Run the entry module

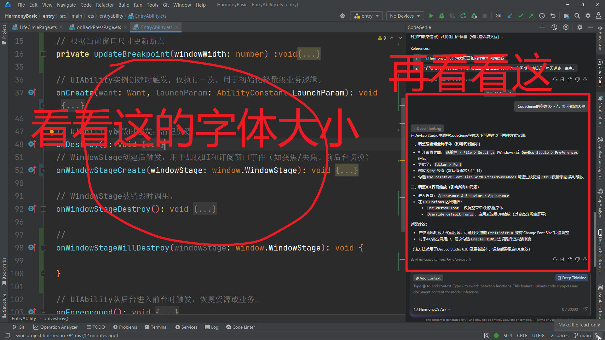[431, 16]
